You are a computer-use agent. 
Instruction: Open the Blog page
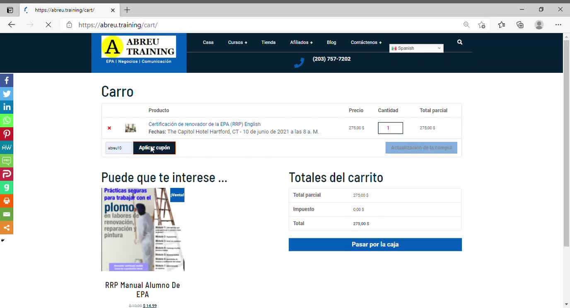331,42
